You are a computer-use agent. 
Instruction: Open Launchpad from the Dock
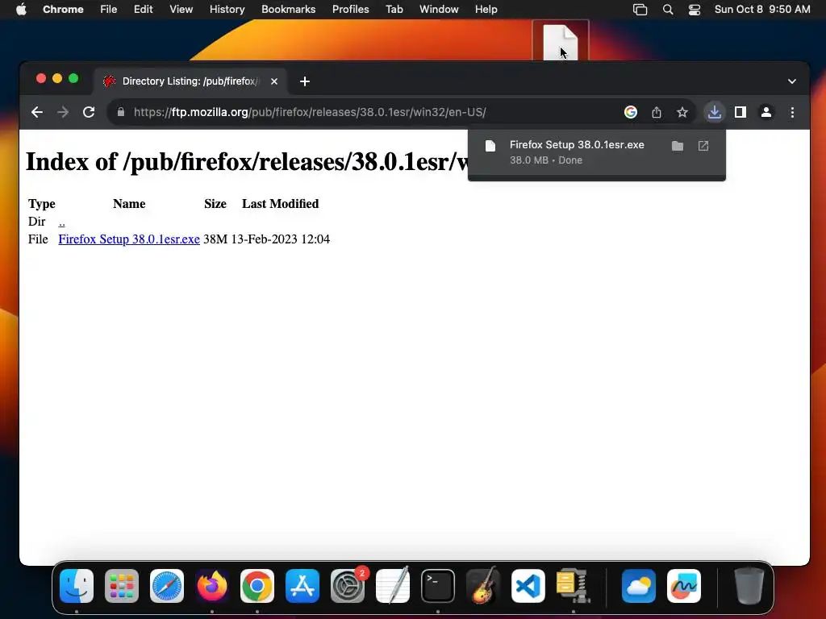point(122,586)
